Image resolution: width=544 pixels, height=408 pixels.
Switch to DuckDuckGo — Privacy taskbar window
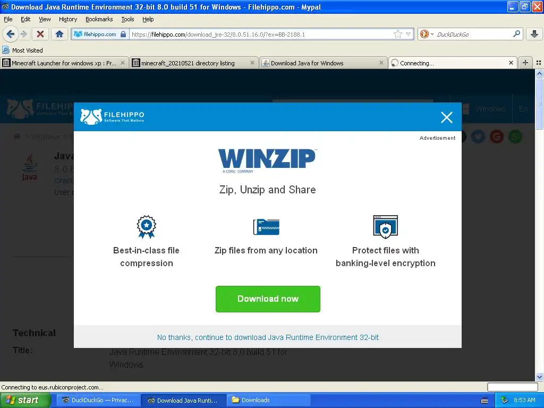click(98, 400)
